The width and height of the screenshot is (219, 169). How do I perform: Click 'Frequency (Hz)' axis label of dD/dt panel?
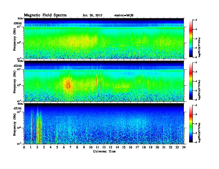click(15, 82)
